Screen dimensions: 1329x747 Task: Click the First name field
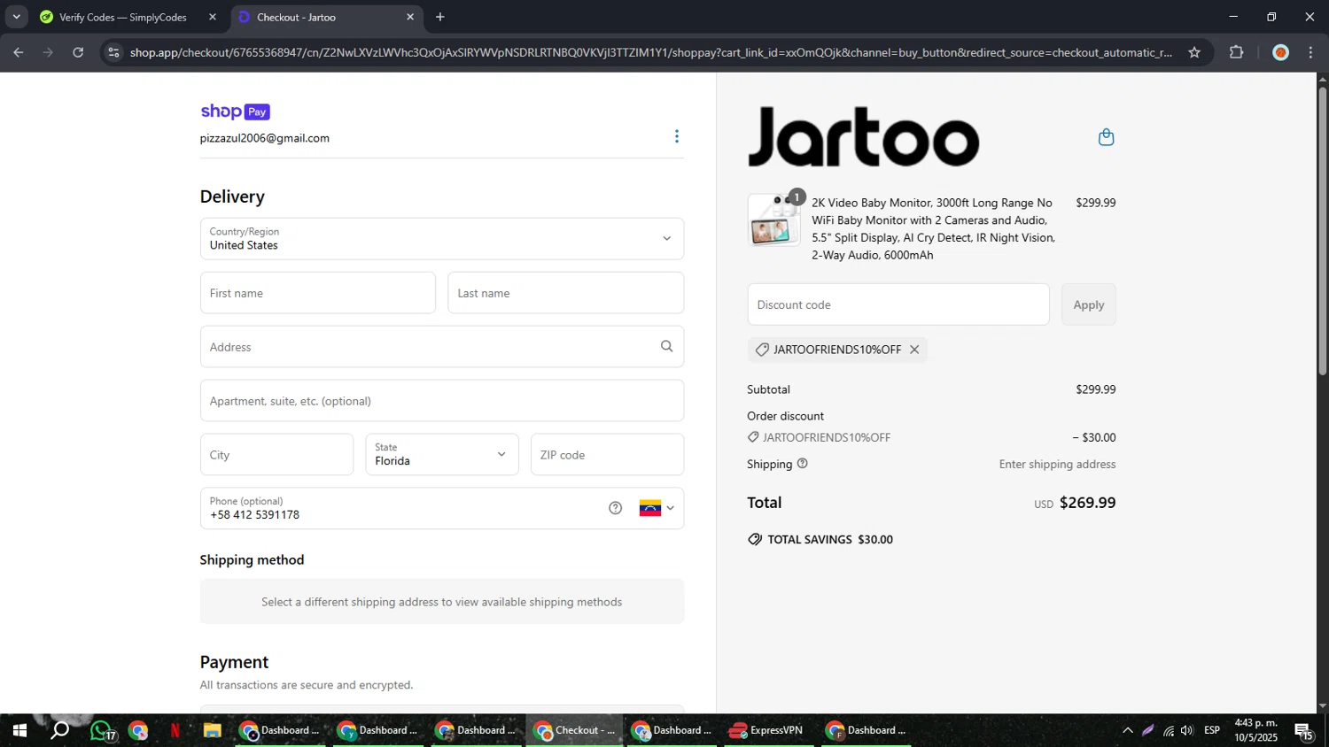click(x=318, y=293)
